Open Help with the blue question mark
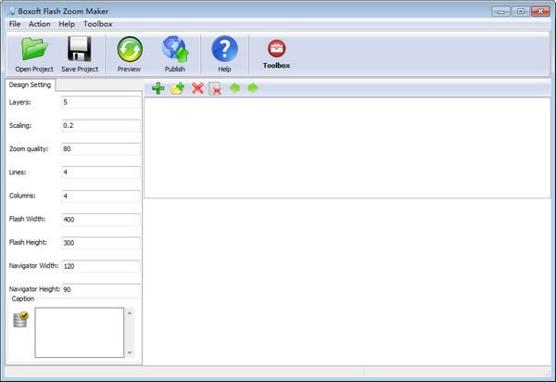 [x=224, y=49]
